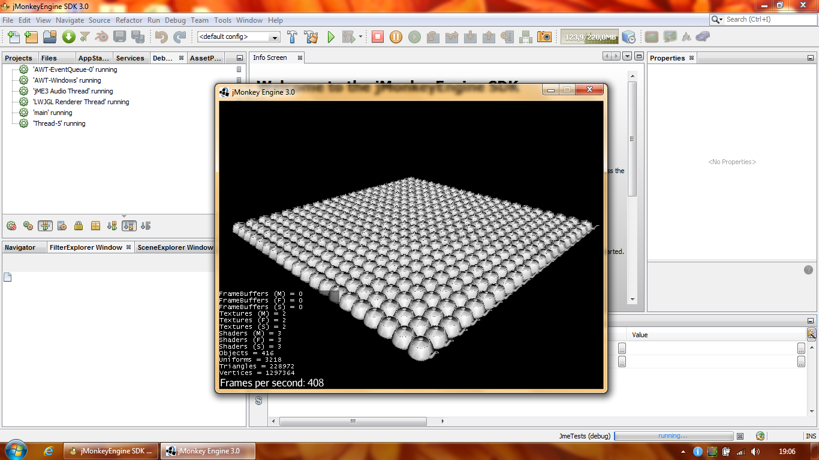Click the Undo arrow icon
The height and width of the screenshot is (460, 819).
click(x=161, y=37)
